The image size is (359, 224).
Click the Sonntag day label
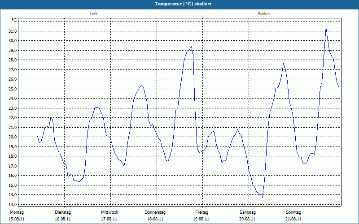tap(293, 212)
